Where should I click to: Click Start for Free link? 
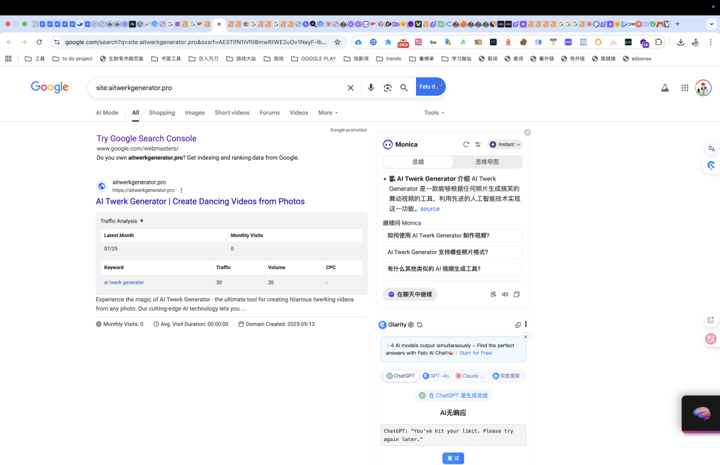476,353
